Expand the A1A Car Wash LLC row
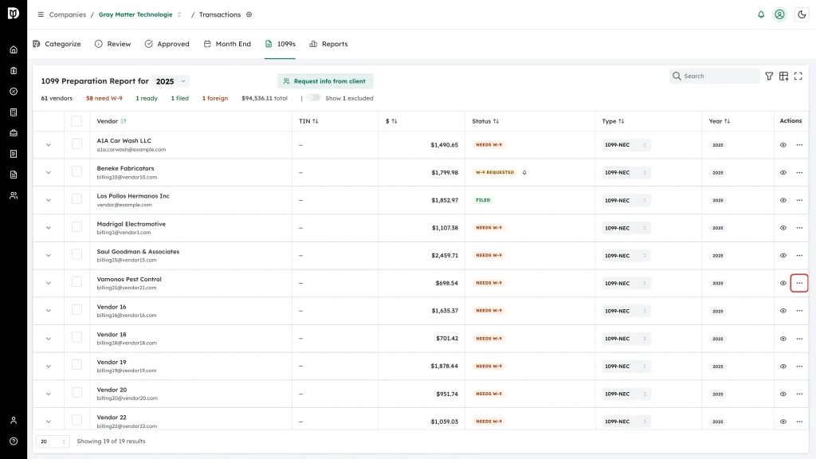 pyautogui.click(x=49, y=145)
